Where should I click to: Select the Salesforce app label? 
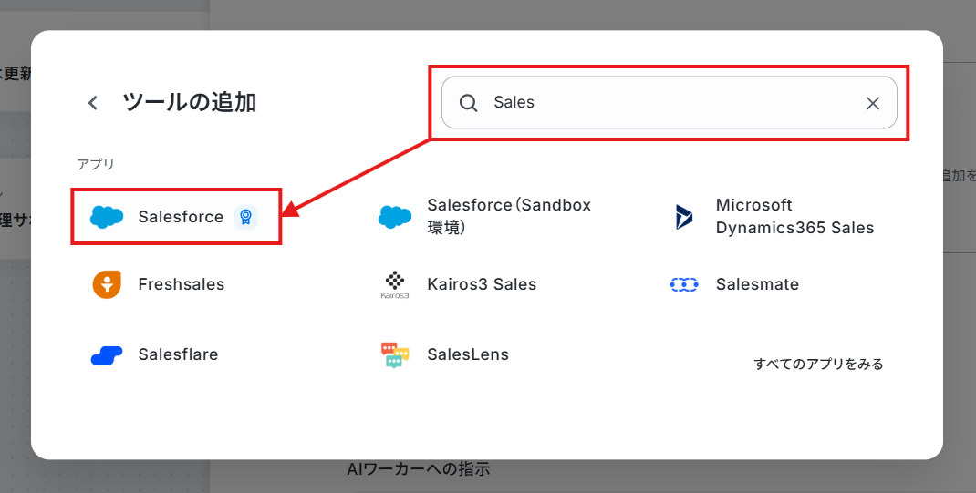point(181,217)
